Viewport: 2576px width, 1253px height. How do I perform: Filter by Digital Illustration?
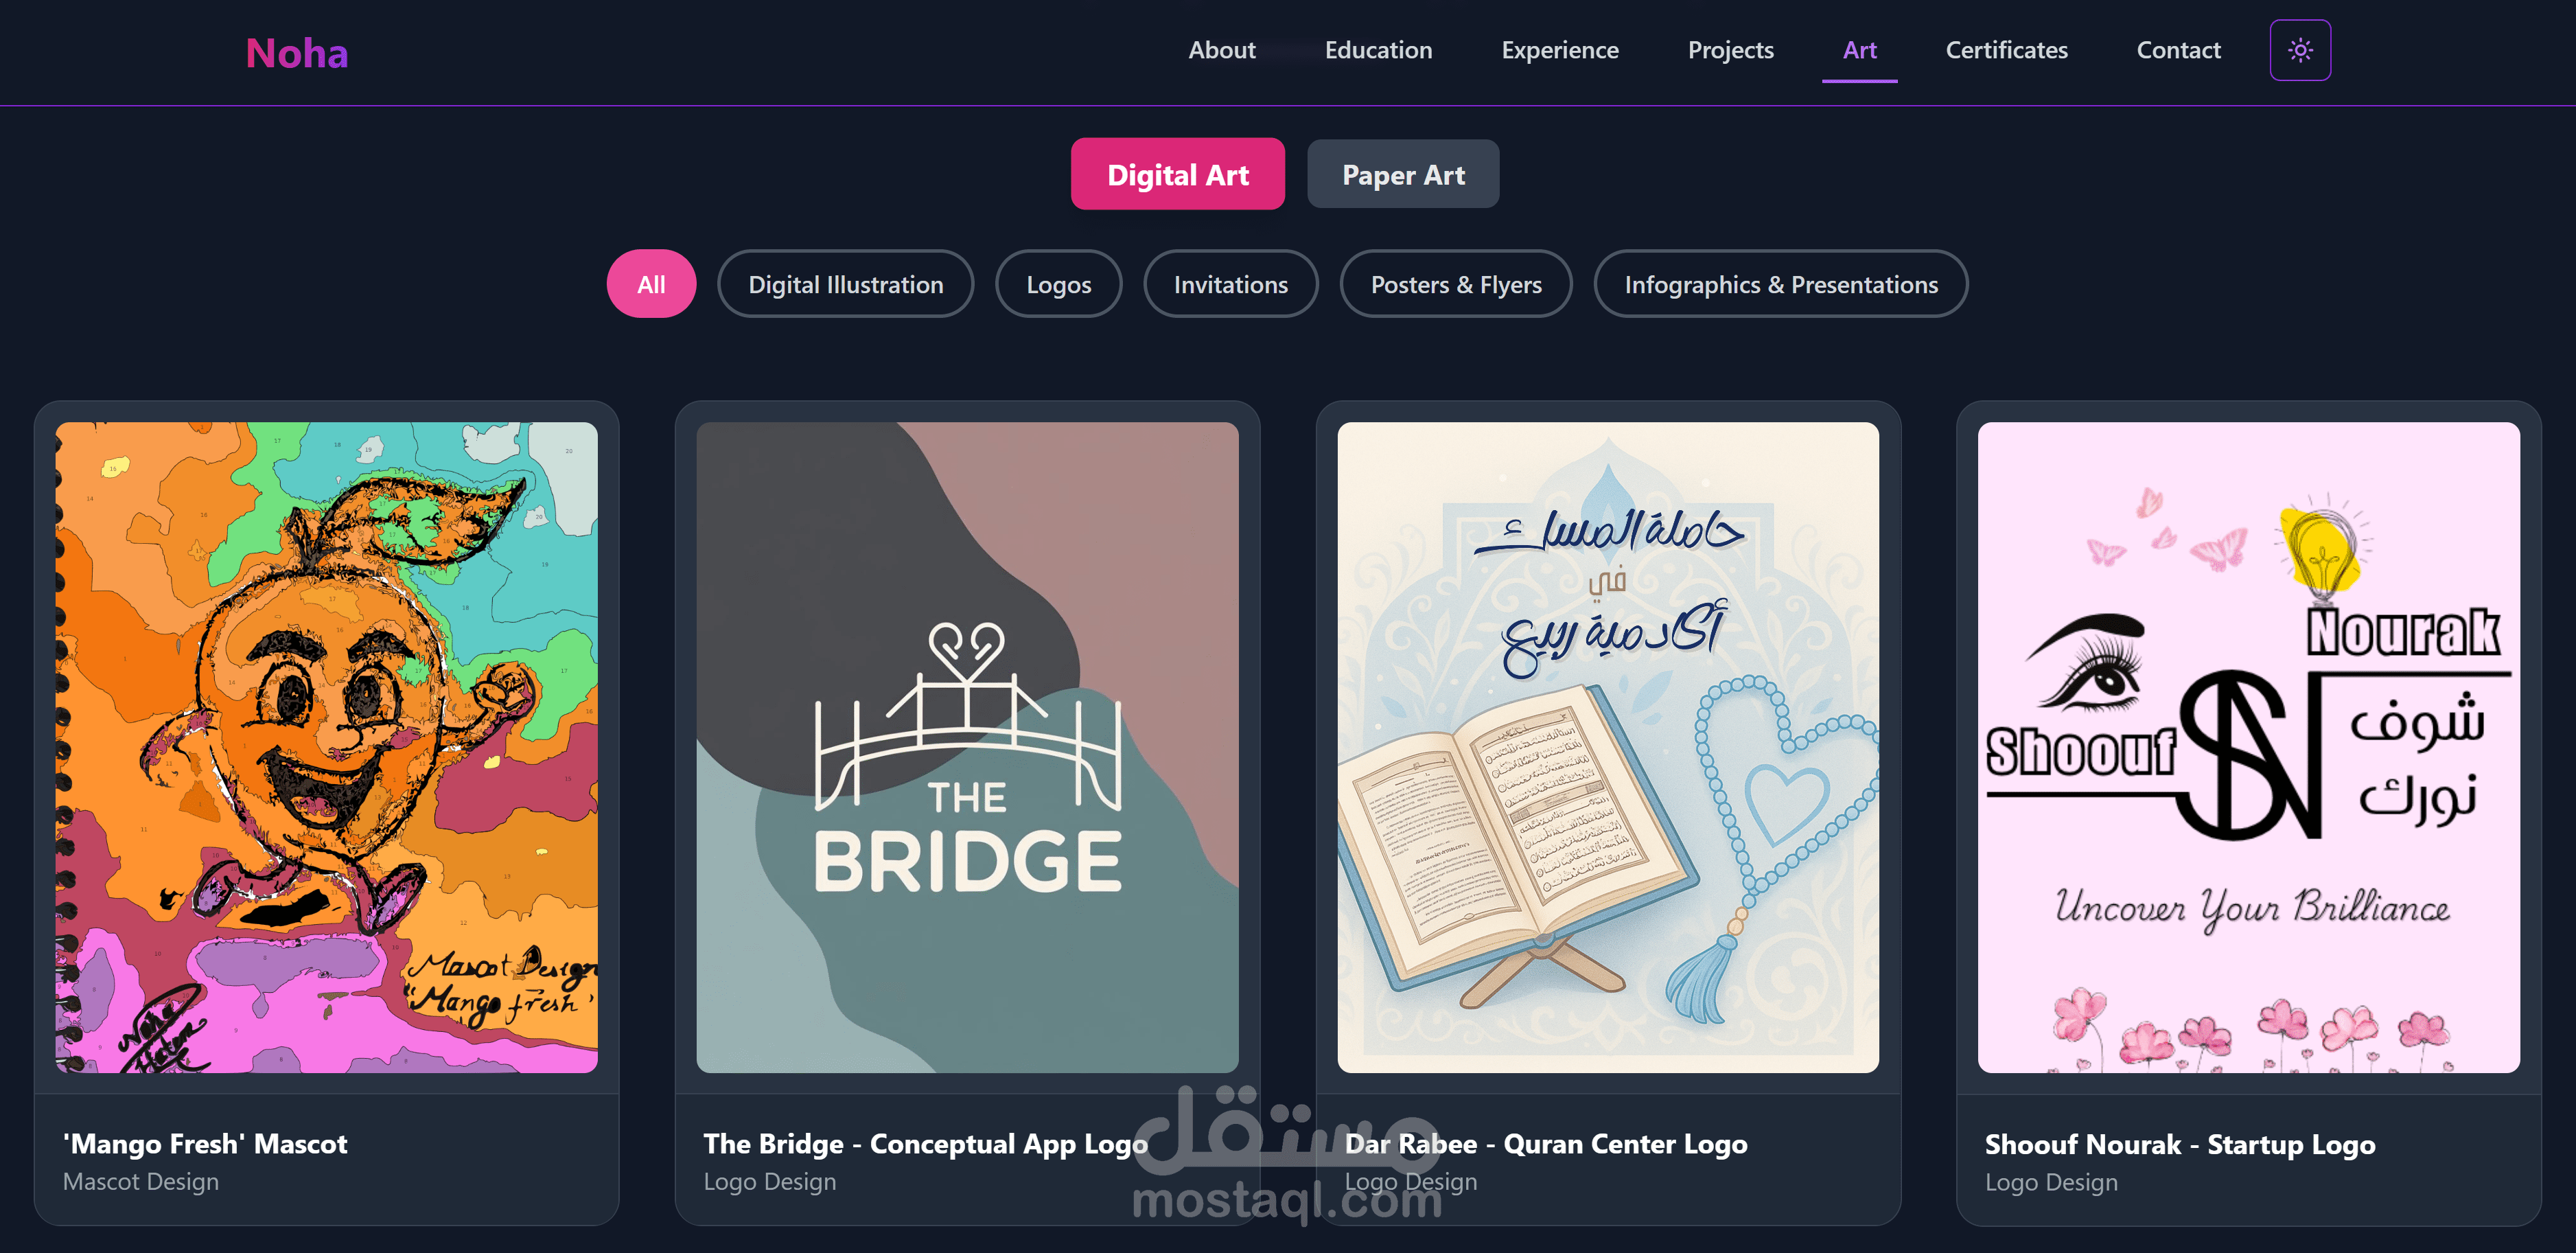(845, 284)
